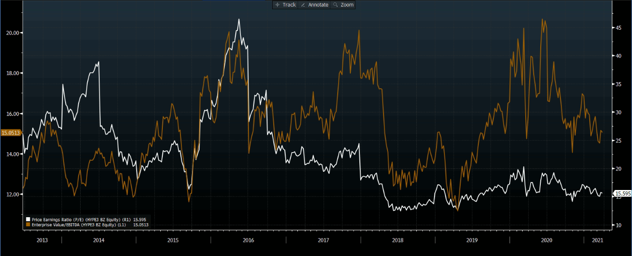Screen dimensions: 632x256
Task: Click the 12.00 left axis label
Action: tap(13, 195)
